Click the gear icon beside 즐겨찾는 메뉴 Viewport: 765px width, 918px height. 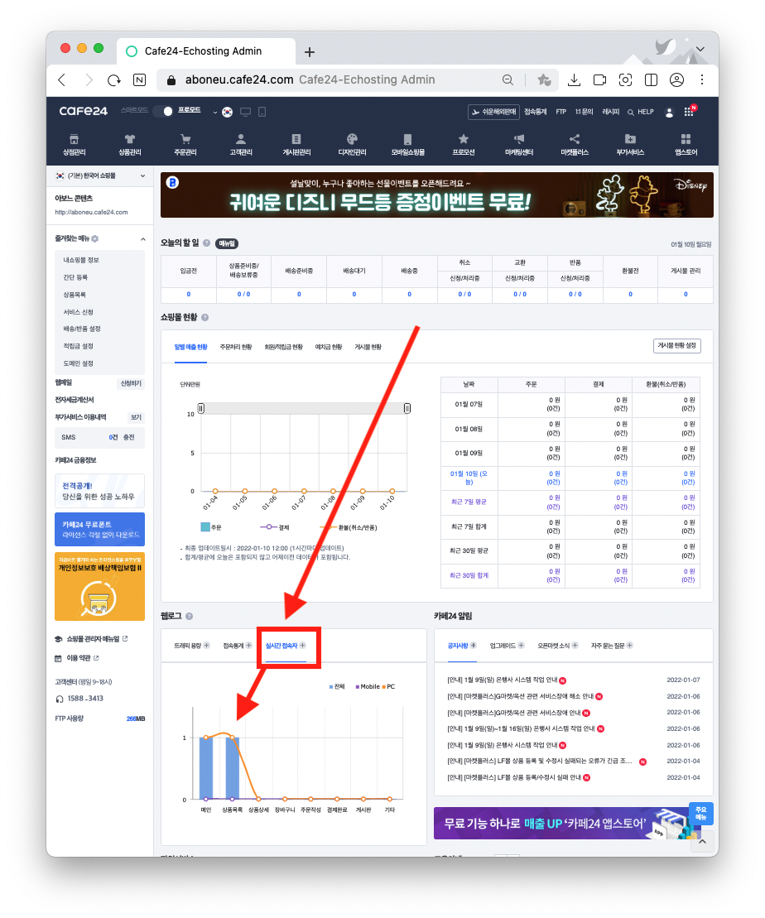[95, 239]
